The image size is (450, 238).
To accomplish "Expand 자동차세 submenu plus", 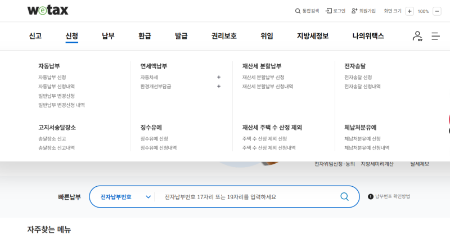I will coord(219,77).
